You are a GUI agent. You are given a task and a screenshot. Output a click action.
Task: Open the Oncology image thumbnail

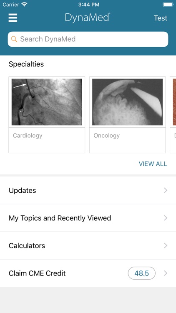pyautogui.click(x=127, y=102)
